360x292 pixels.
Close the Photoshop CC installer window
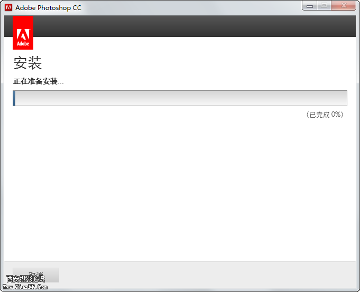tap(344, 6)
